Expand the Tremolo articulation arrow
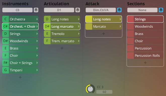 79,34
